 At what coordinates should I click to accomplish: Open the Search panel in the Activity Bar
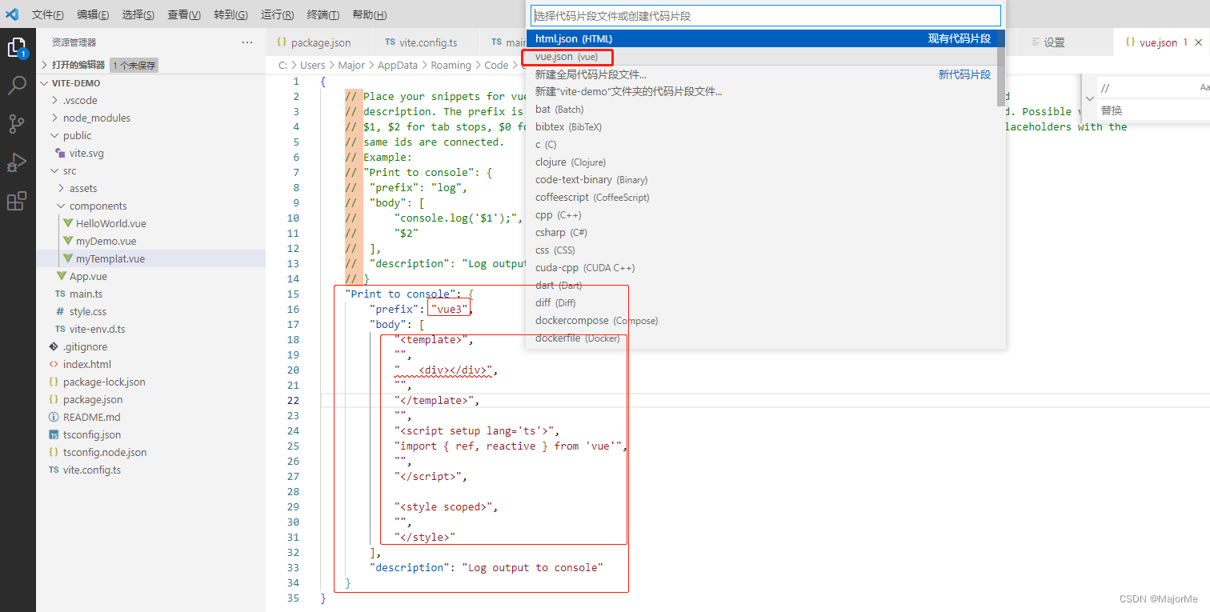(x=18, y=85)
